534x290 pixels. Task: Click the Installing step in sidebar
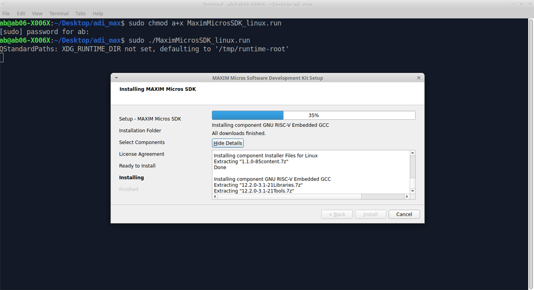click(x=131, y=177)
